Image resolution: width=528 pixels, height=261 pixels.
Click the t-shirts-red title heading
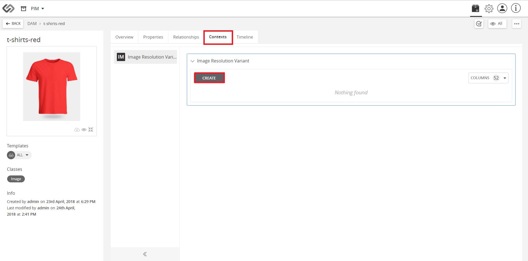pos(24,40)
